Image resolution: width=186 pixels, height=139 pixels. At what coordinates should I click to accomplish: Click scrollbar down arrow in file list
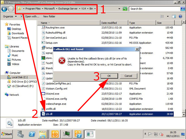tap(184, 114)
